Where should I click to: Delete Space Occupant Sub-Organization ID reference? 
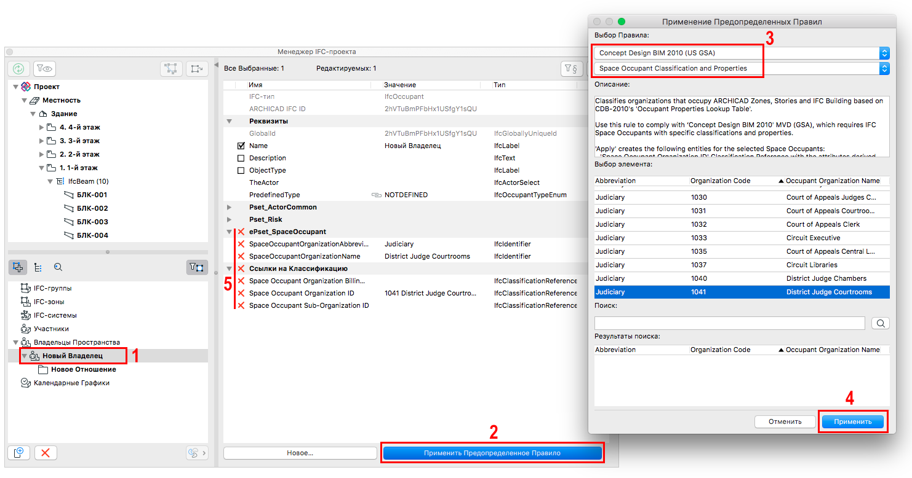[241, 305]
